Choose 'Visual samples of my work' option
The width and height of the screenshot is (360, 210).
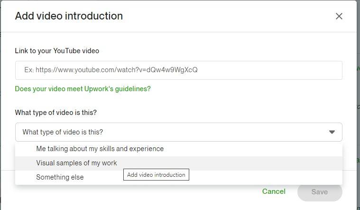[179, 163]
